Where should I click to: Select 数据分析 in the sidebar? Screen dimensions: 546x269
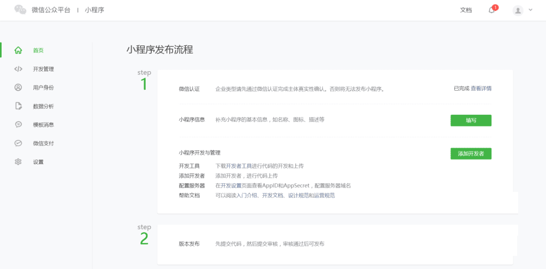[43, 106]
